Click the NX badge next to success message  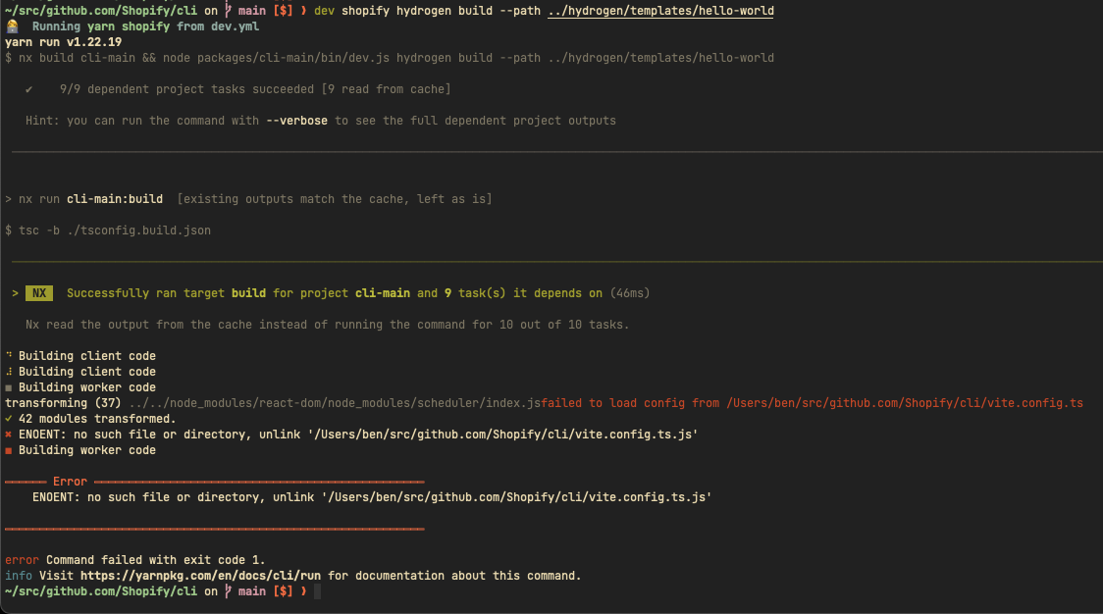[x=38, y=292]
